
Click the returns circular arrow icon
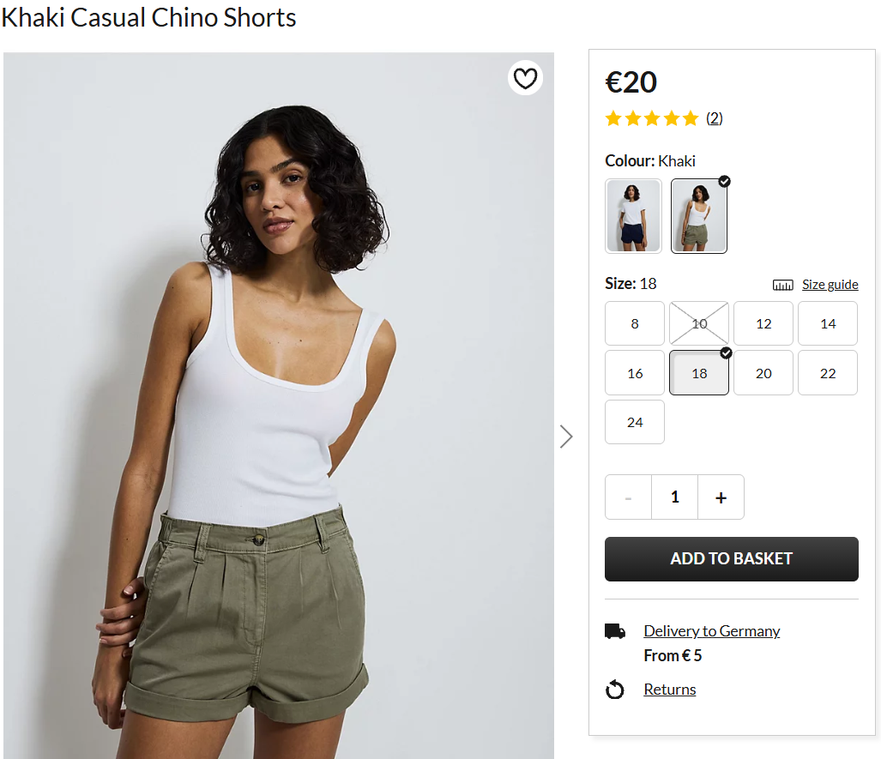(615, 690)
